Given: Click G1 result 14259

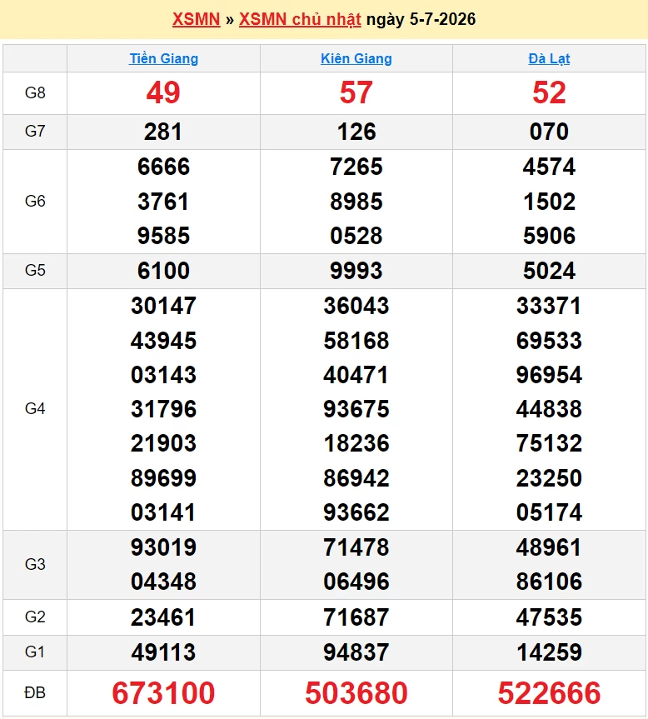Looking at the screenshot, I should click(549, 652).
